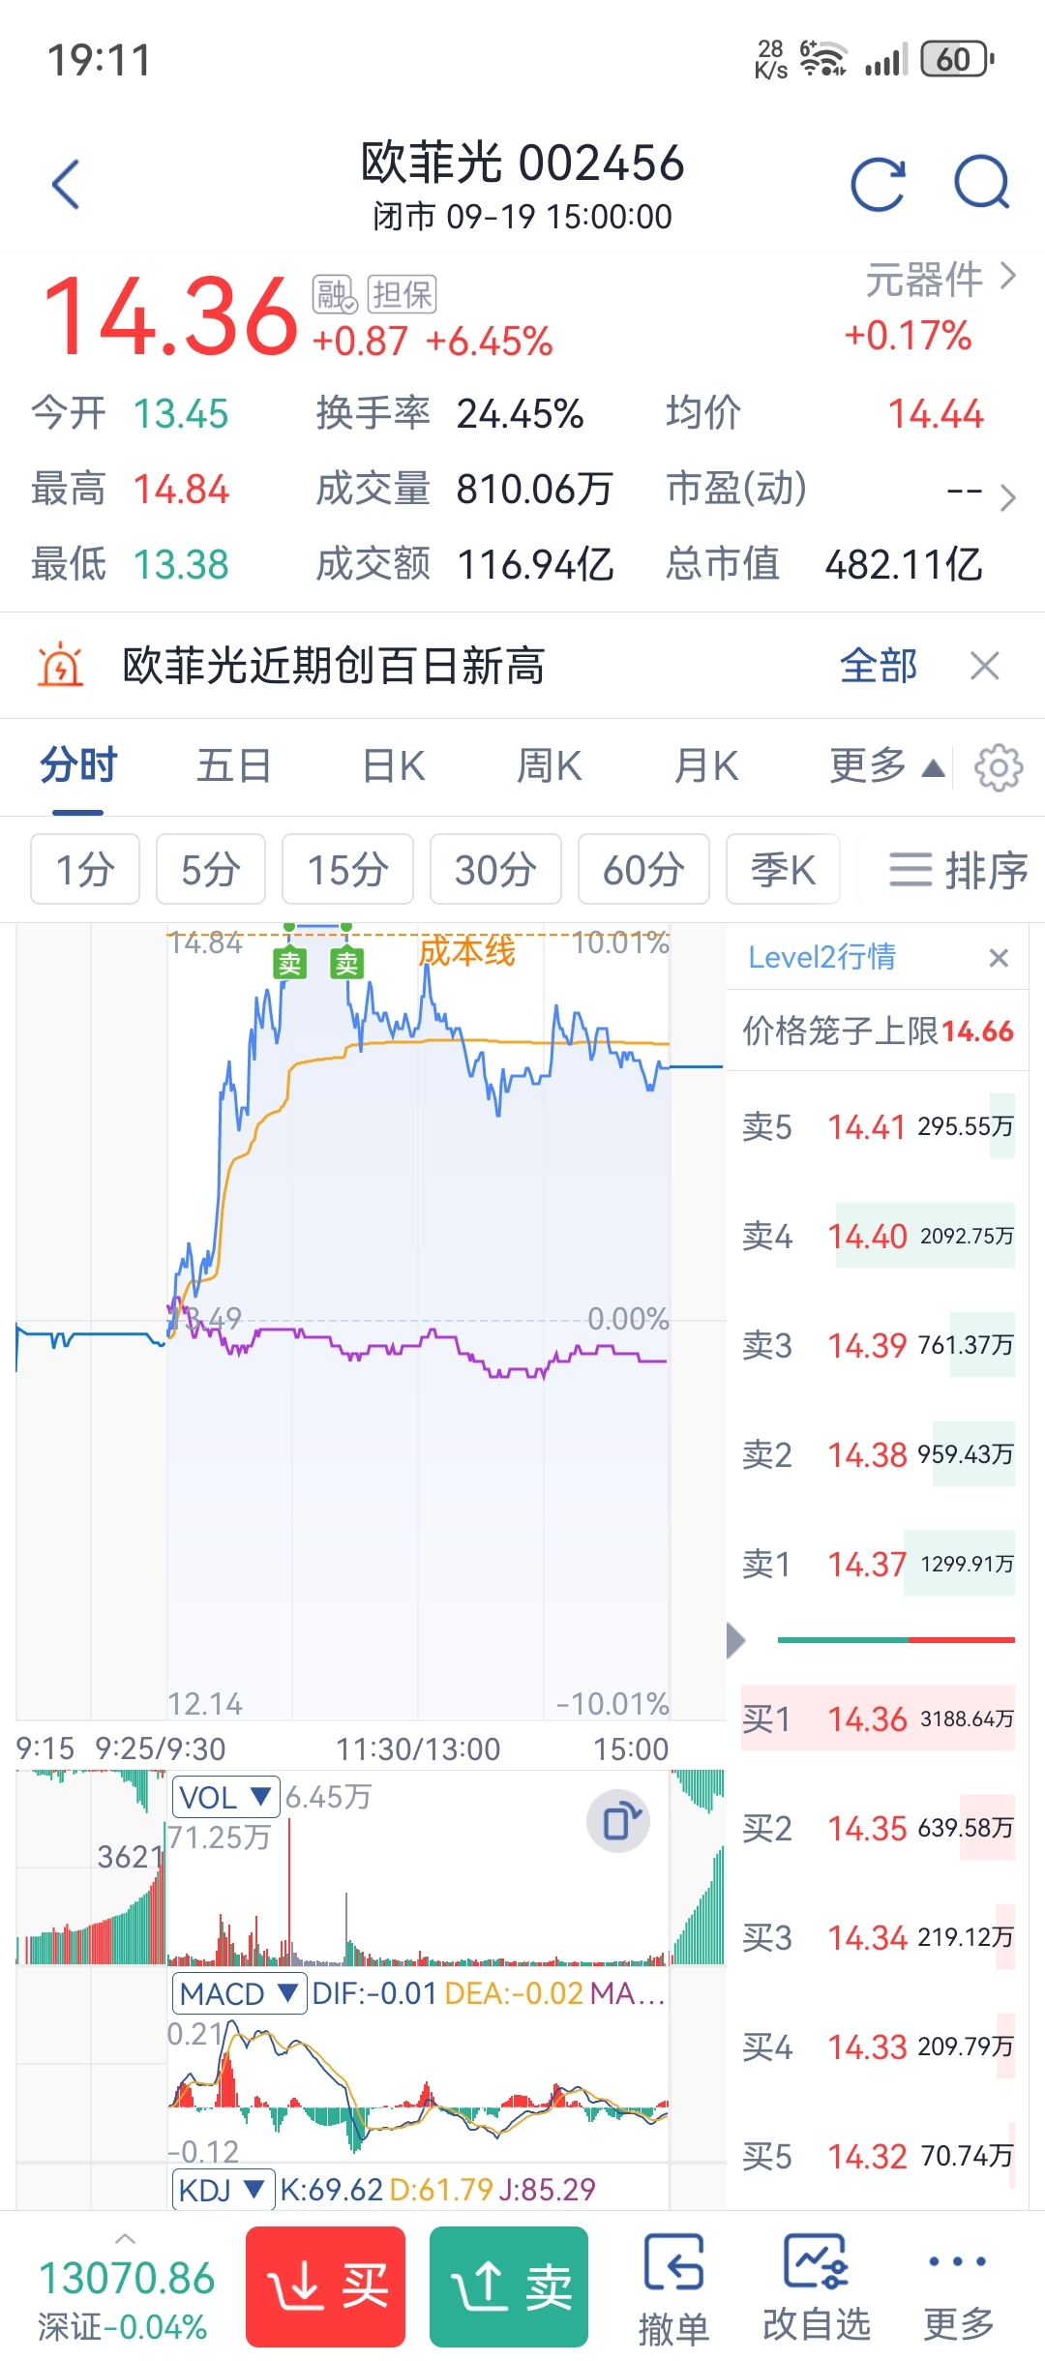Select the 15分 interval button
This screenshot has height=2361, width=1045.
pyautogui.click(x=347, y=869)
